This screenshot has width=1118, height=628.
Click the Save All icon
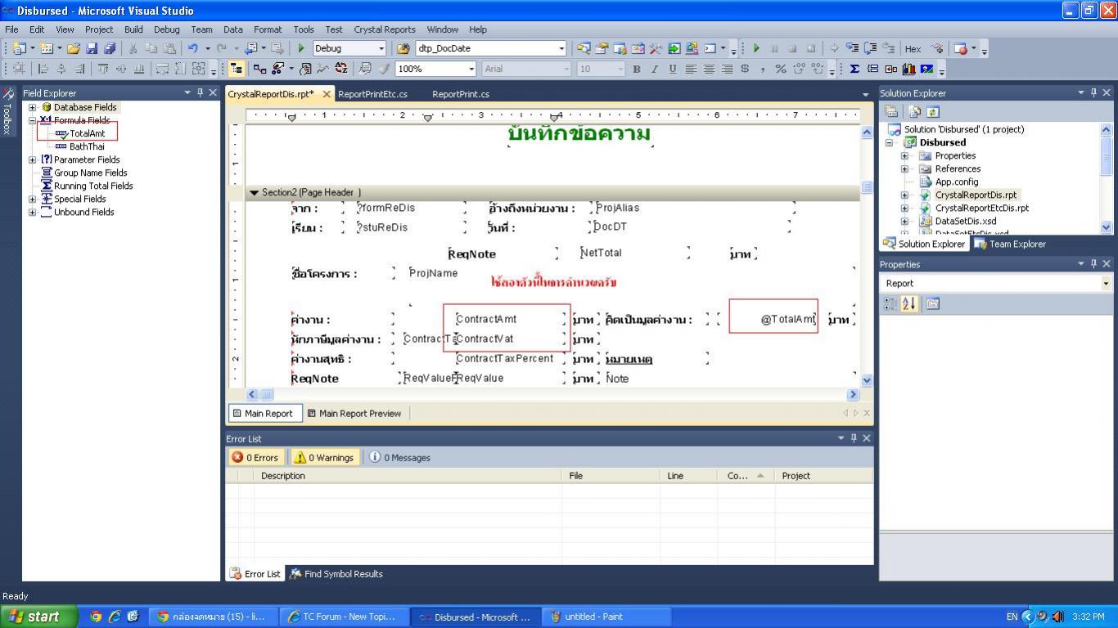110,49
